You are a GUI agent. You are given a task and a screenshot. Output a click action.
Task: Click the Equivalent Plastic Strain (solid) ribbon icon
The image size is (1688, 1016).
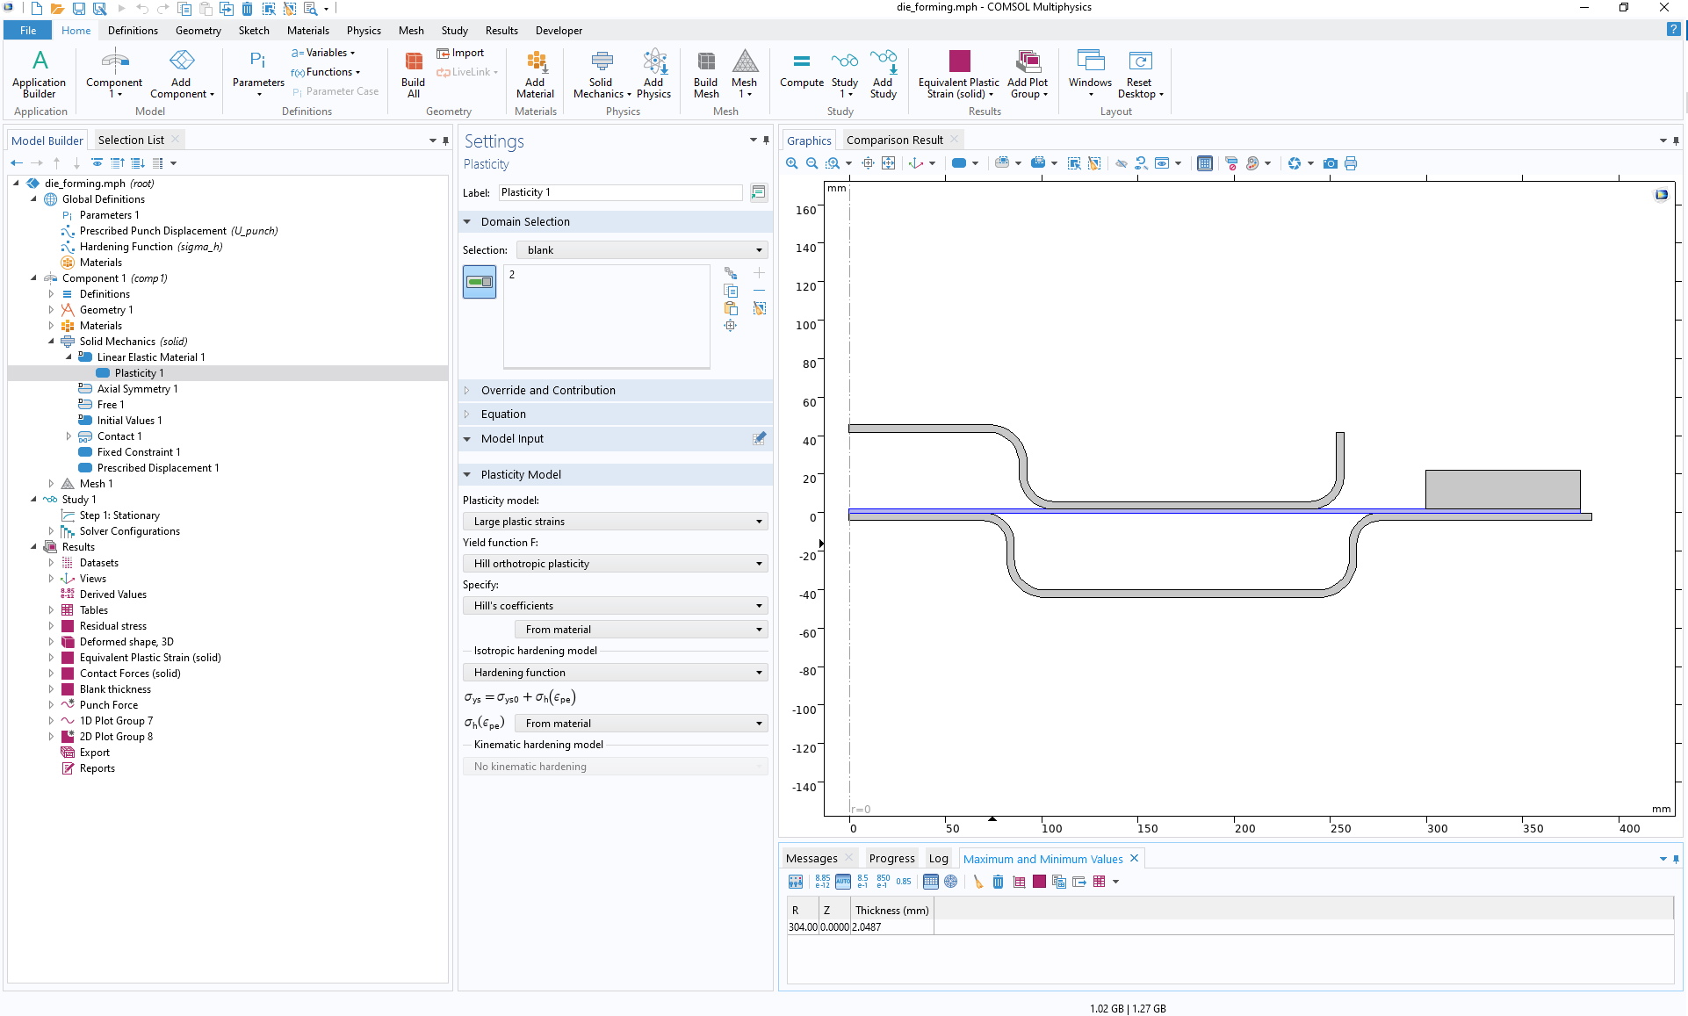957,76
